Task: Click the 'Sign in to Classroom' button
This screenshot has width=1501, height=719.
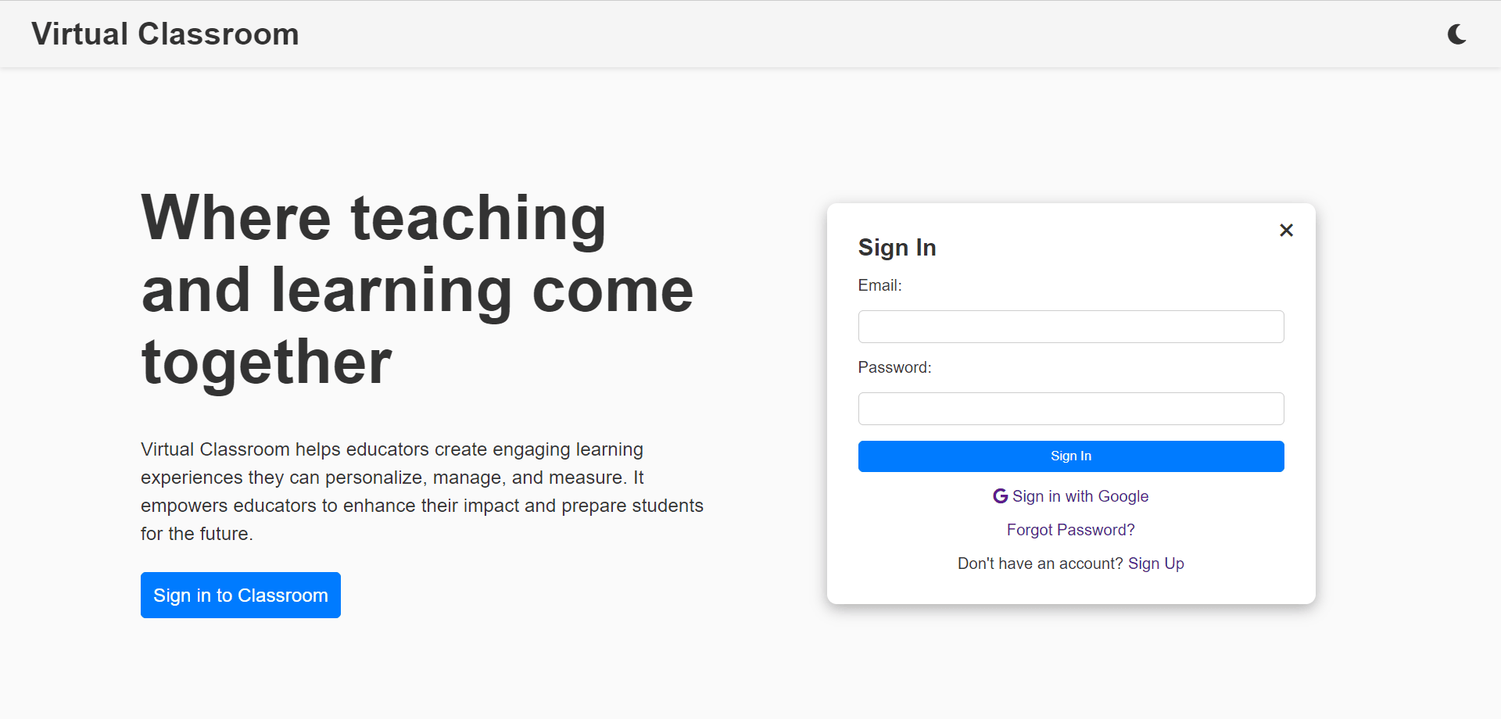Action: click(x=240, y=595)
